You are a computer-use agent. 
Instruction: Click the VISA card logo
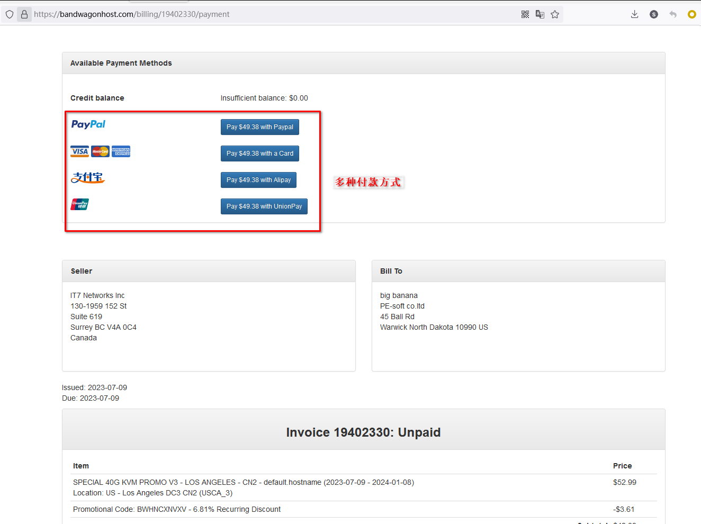[79, 151]
